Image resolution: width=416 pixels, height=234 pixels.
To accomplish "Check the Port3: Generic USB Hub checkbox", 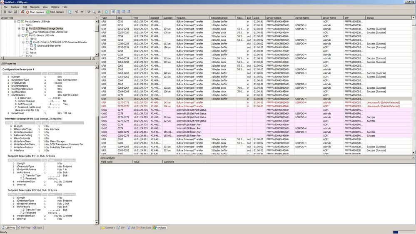I will point(23,35).
